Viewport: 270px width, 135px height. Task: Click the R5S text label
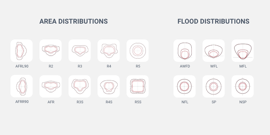(138, 102)
